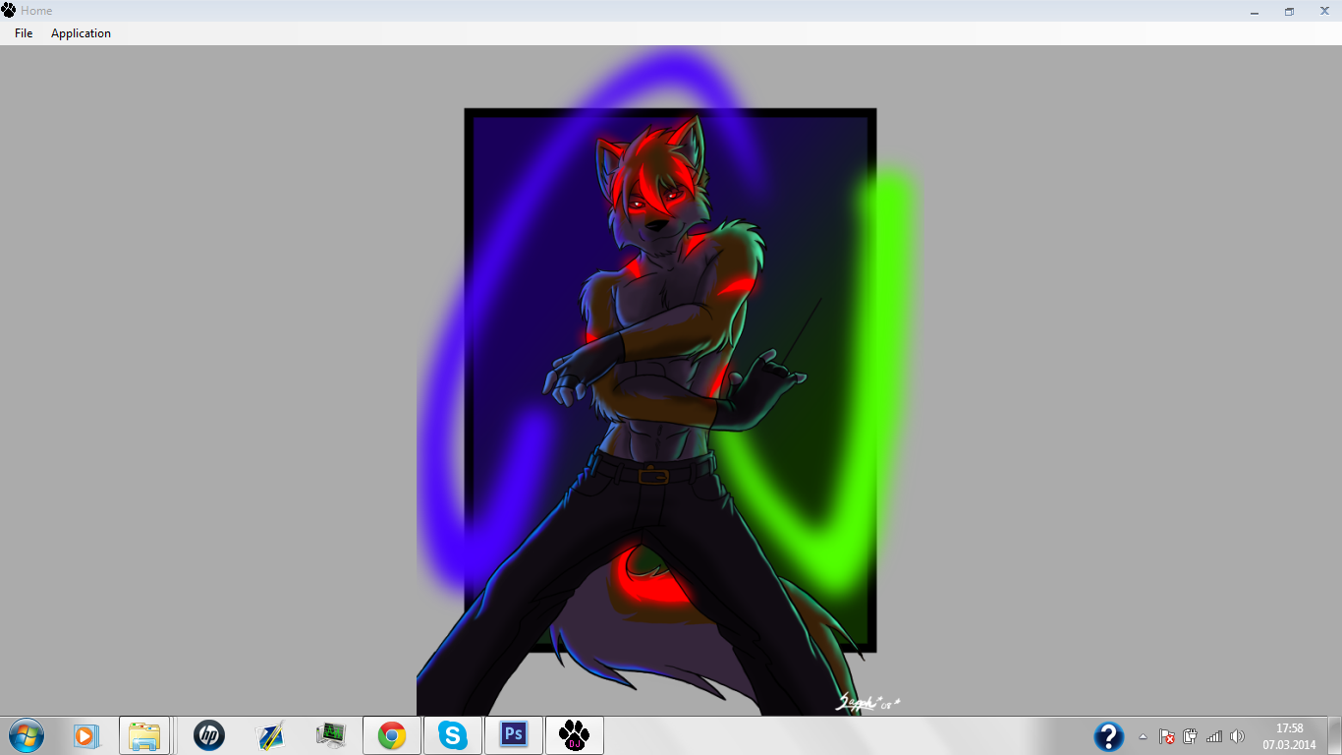Screen dimensions: 1342x755
Task: Open the pen and paper taskbar app
Action: [x=270, y=735]
